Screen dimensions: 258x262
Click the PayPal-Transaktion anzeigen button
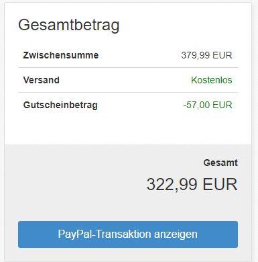pyautogui.click(x=128, y=234)
